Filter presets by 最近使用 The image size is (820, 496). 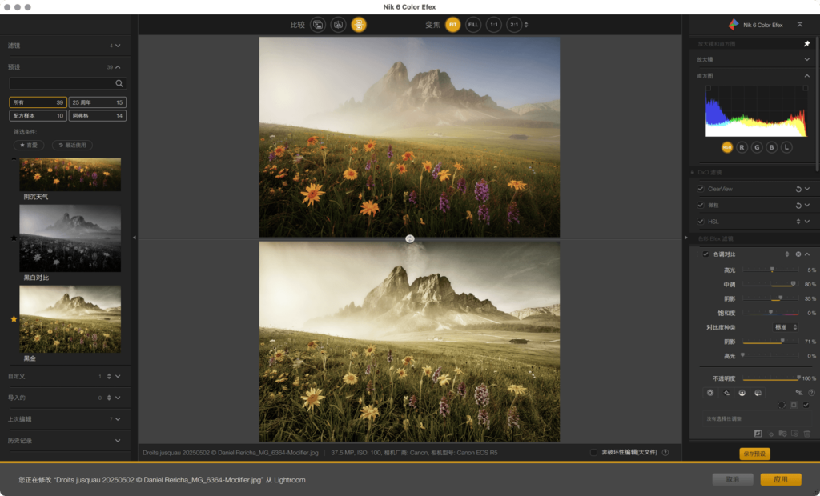click(x=72, y=146)
